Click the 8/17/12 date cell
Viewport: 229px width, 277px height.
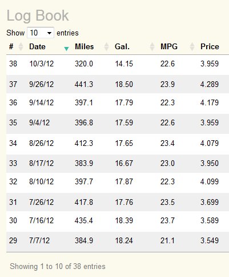[41, 163]
